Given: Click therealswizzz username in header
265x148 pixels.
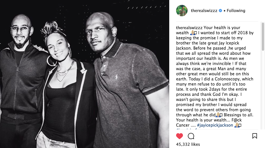Looking at the screenshot, I should point(204,11).
